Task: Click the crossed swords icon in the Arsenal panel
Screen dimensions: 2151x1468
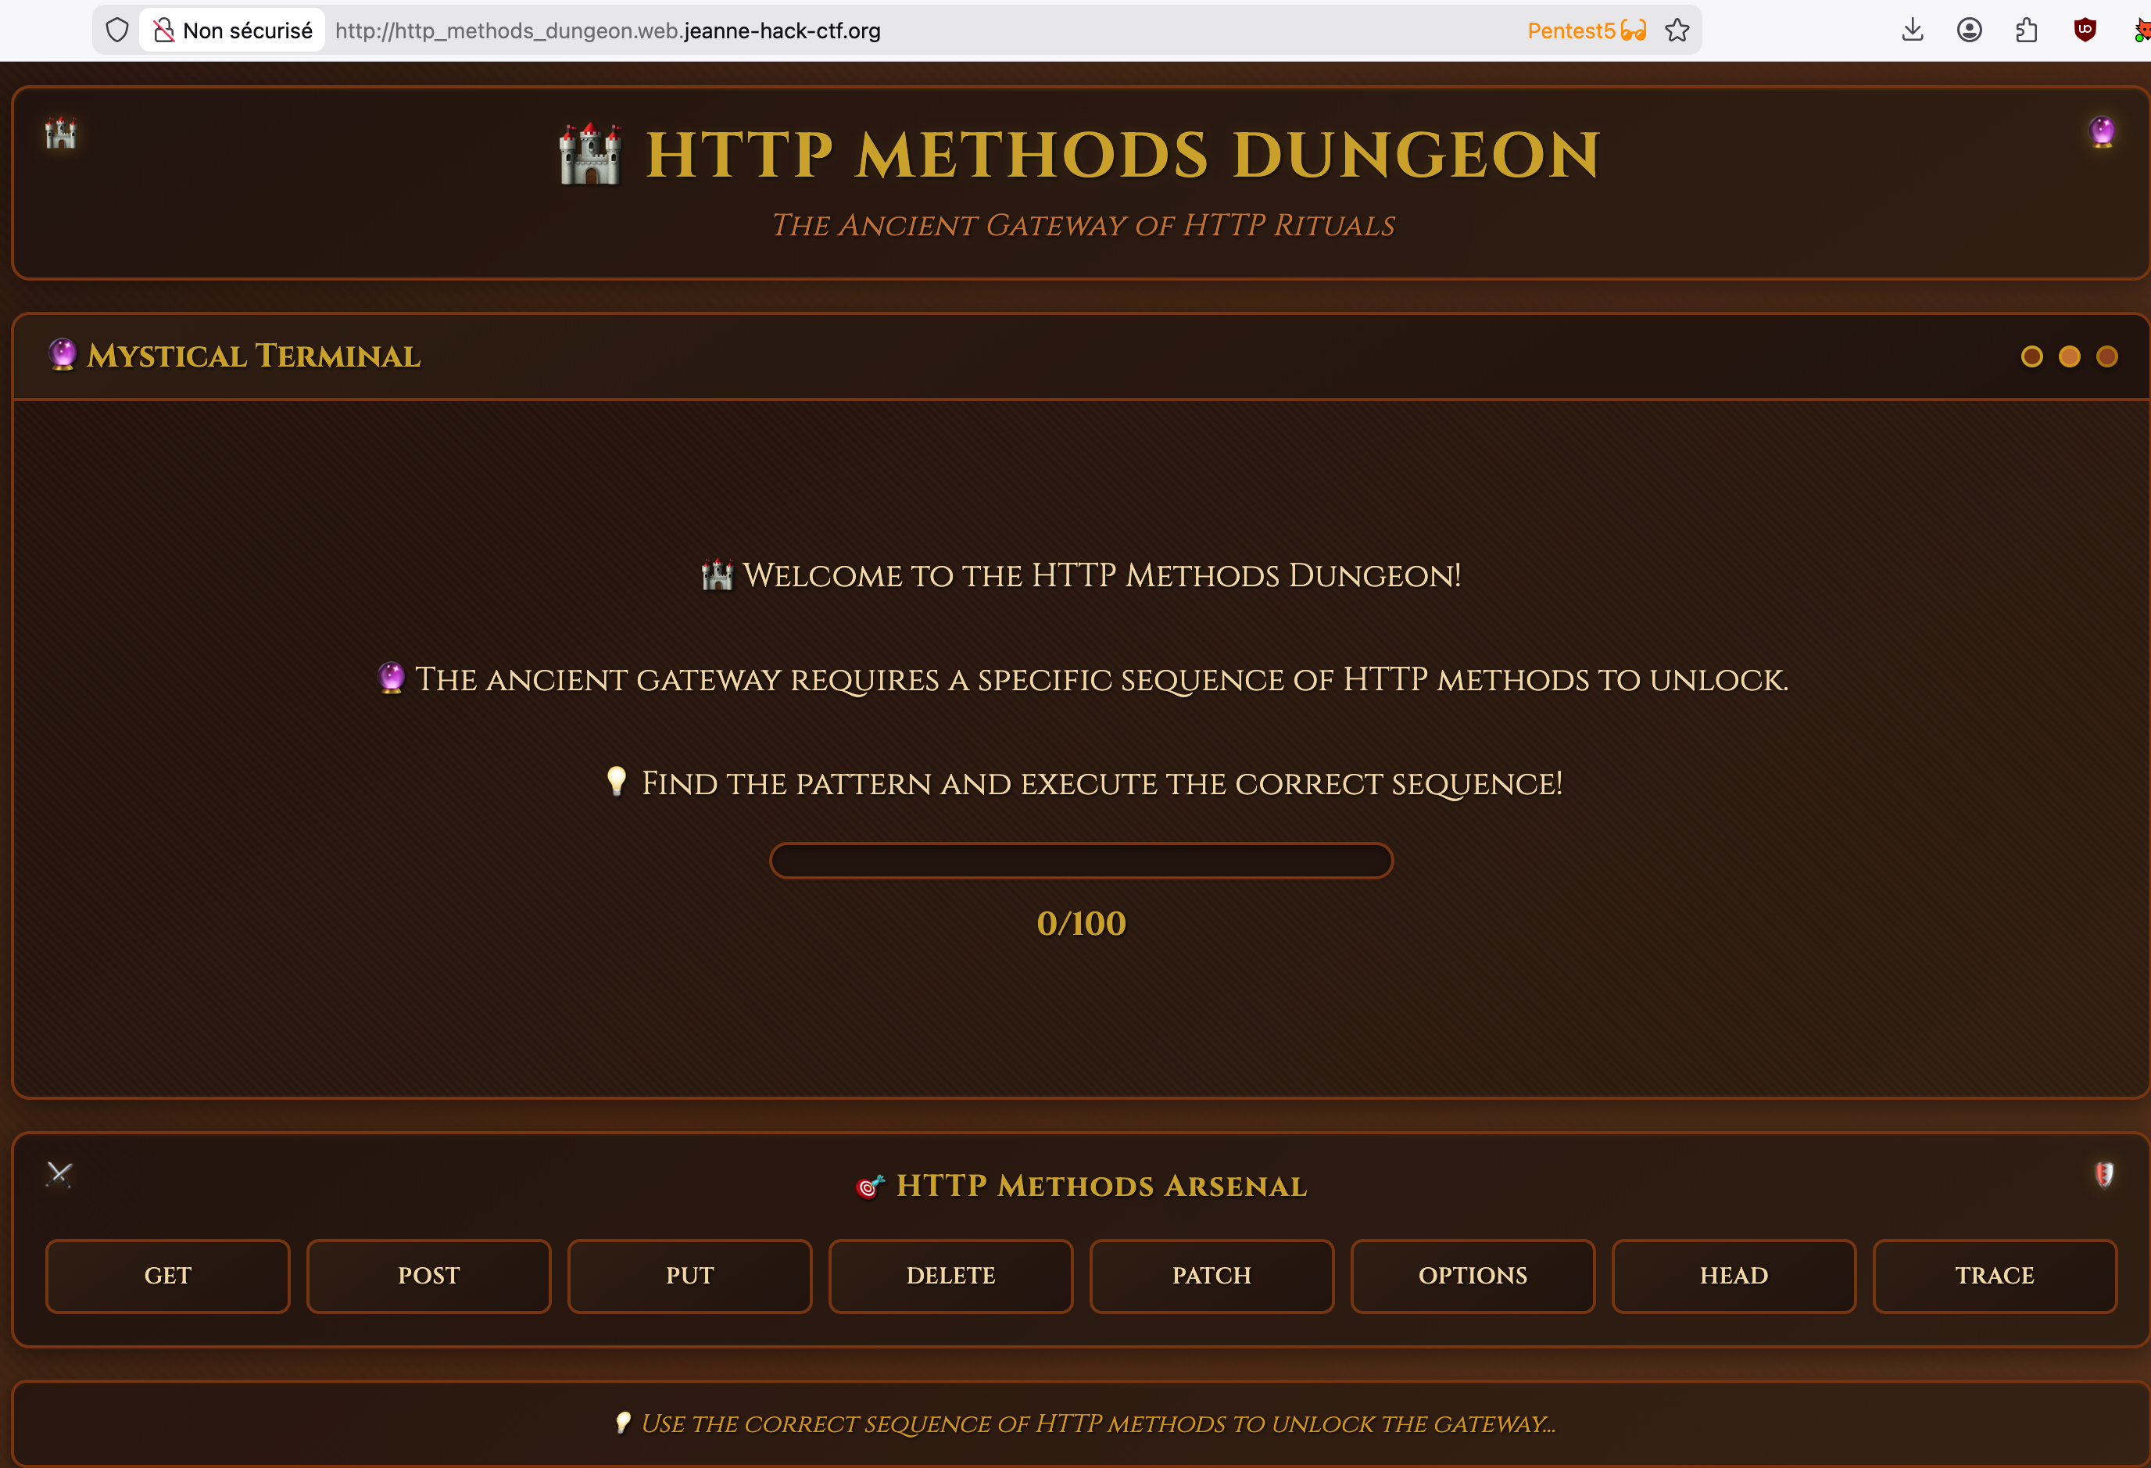Action: point(59,1173)
